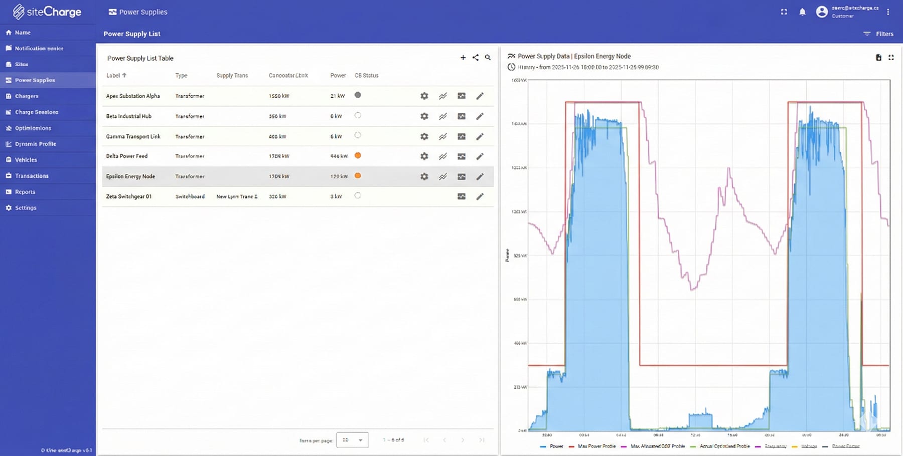Open the Filters panel
The width and height of the screenshot is (903, 456).
pos(878,34)
